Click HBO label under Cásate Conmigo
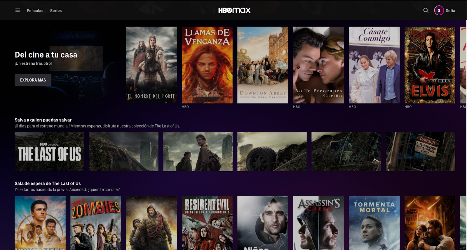Image resolution: width=467 pixels, height=250 pixels. (x=352, y=107)
